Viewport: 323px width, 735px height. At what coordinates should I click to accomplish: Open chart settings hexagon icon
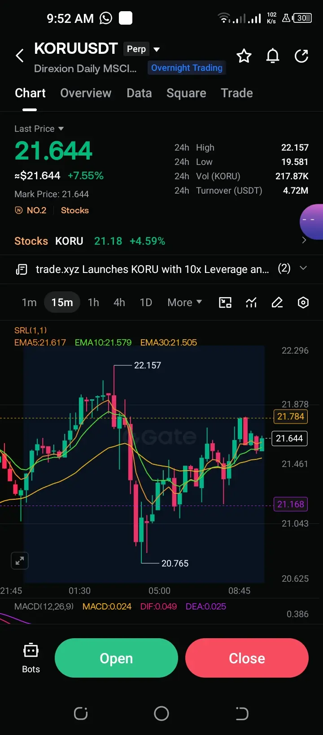pos(303,303)
